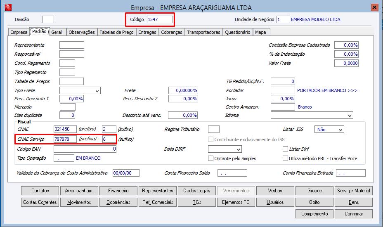Click the Responsável input field

72,54
